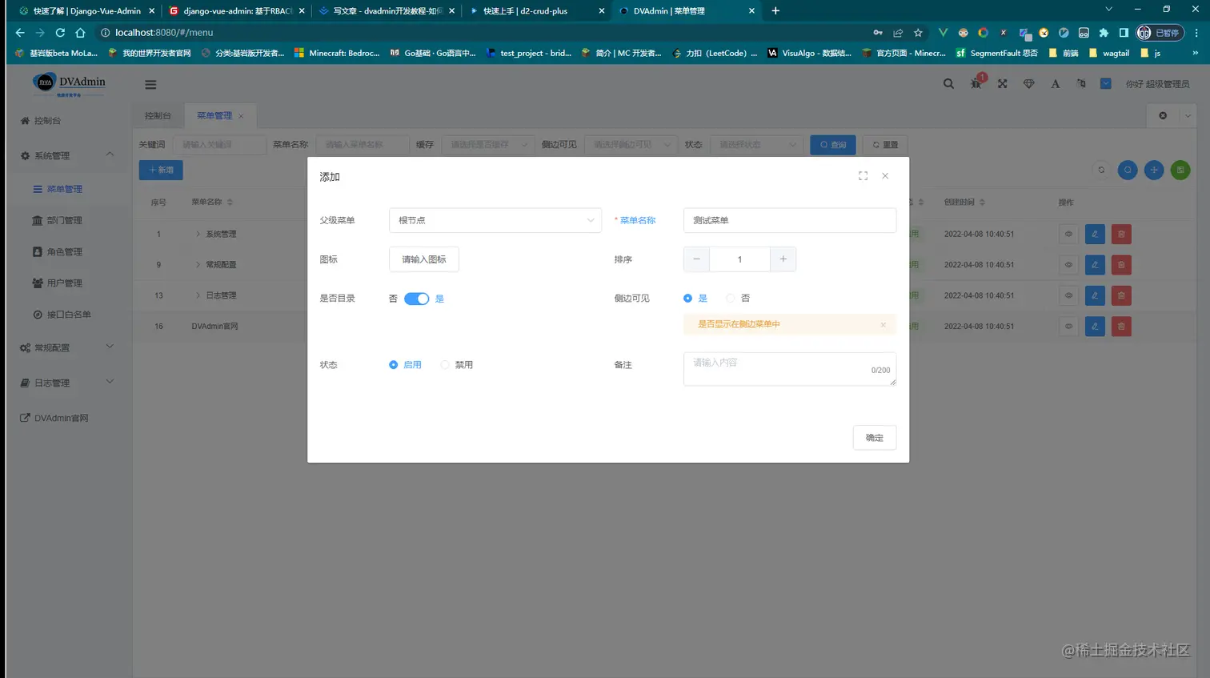Click the green export icon above the table

pos(1180,170)
